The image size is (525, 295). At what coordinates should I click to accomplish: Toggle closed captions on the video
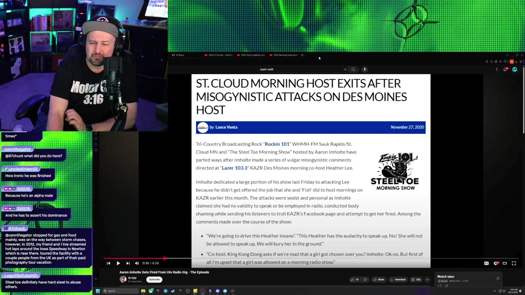[x=486, y=263]
